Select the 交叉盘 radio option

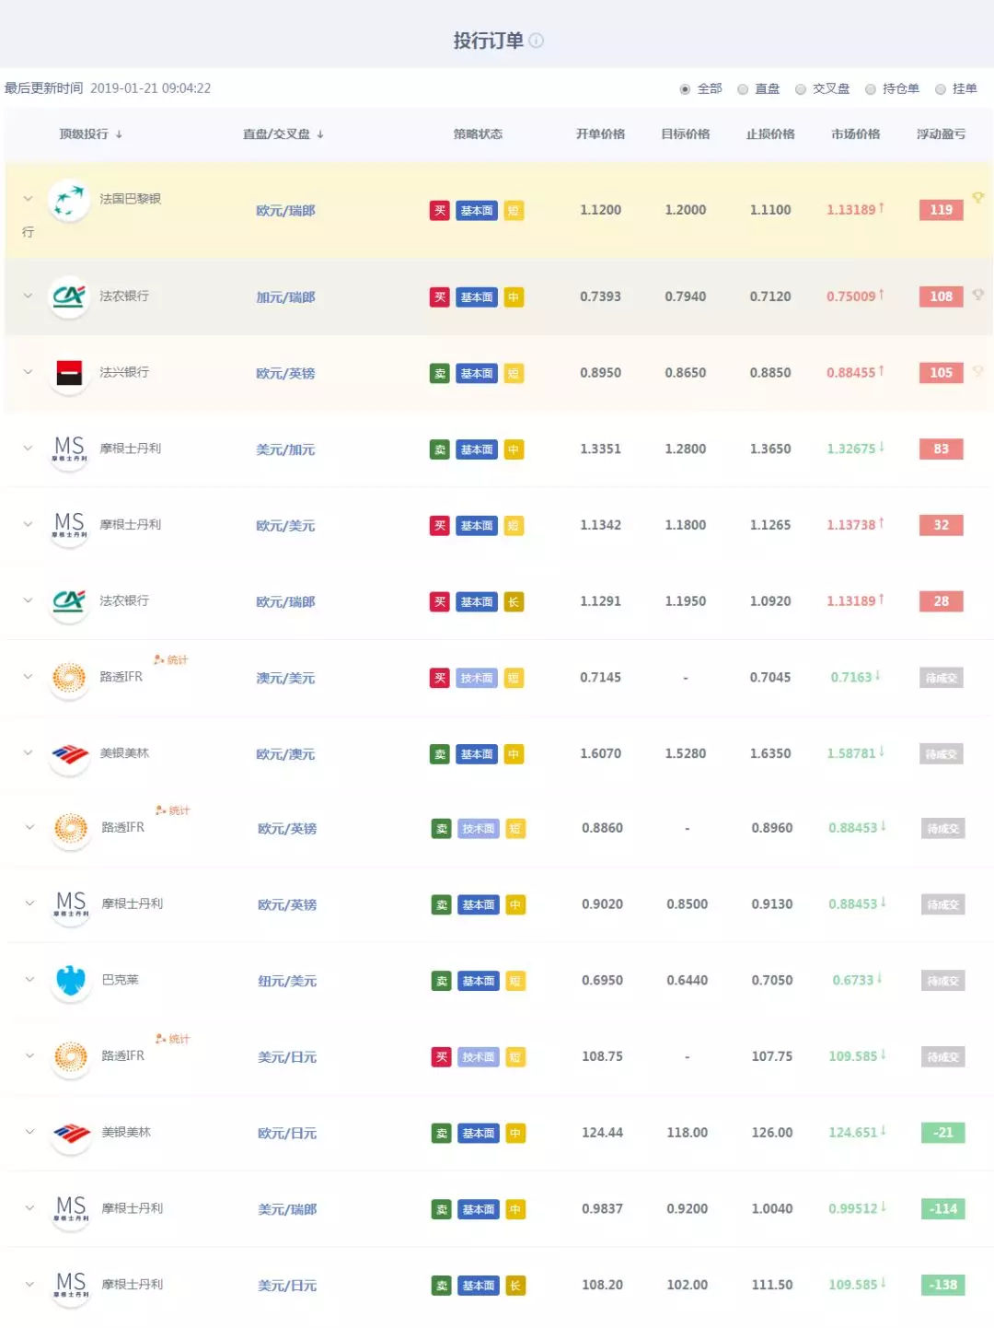[x=801, y=89]
